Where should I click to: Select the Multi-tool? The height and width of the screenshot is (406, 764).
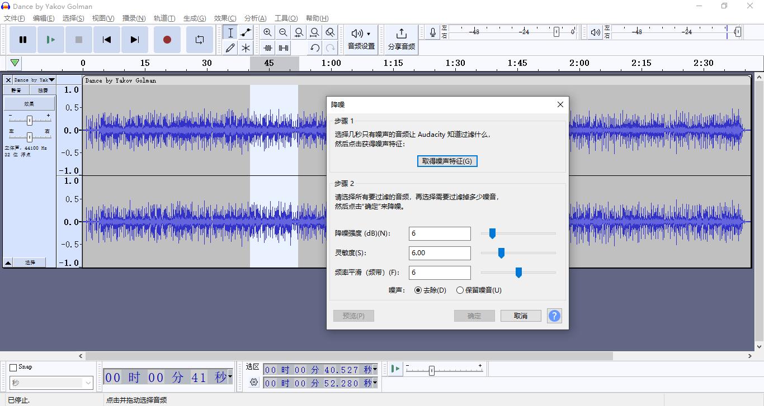pyautogui.click(x=245, y=47)
